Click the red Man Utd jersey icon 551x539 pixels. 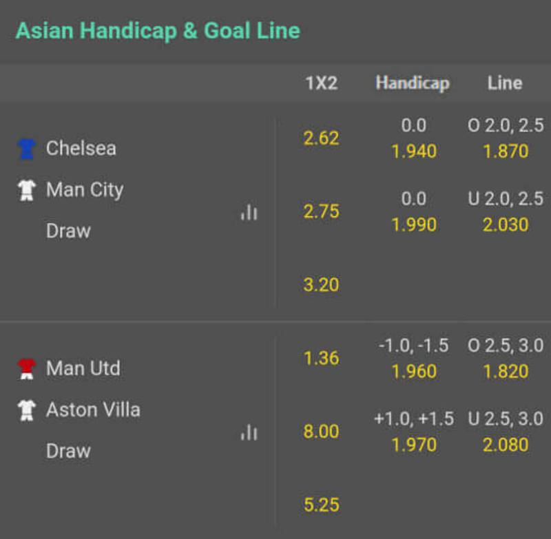pyautogui.click(x=26, y=369)
